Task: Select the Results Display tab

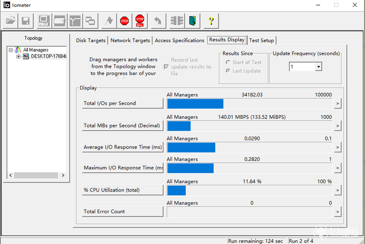Action: 227,40
